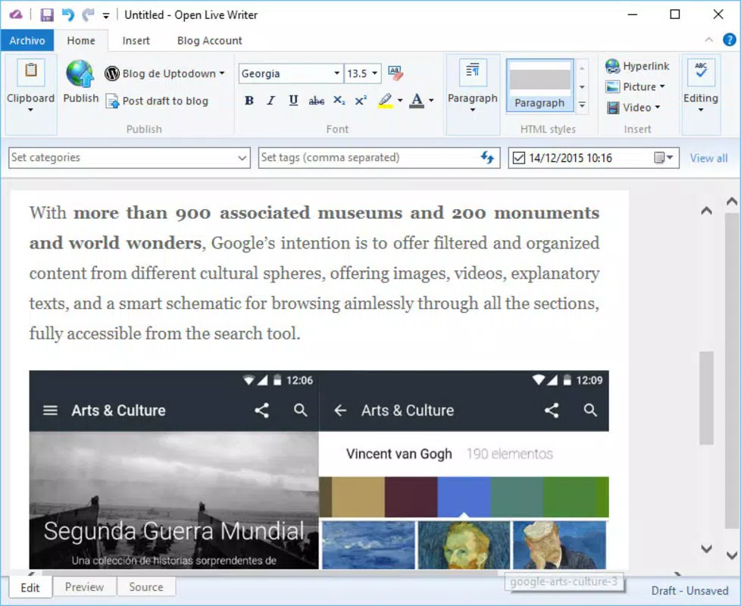Click inner scrollbar down arrow
Screen dimensions: 741x606
click(706, 549)
